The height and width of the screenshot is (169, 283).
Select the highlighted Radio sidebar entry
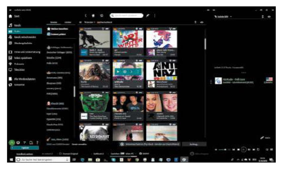coord(25,31)
